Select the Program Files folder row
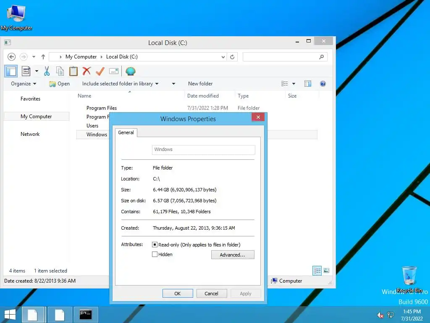Screen dimensions: 430x323 coord(197,108)
